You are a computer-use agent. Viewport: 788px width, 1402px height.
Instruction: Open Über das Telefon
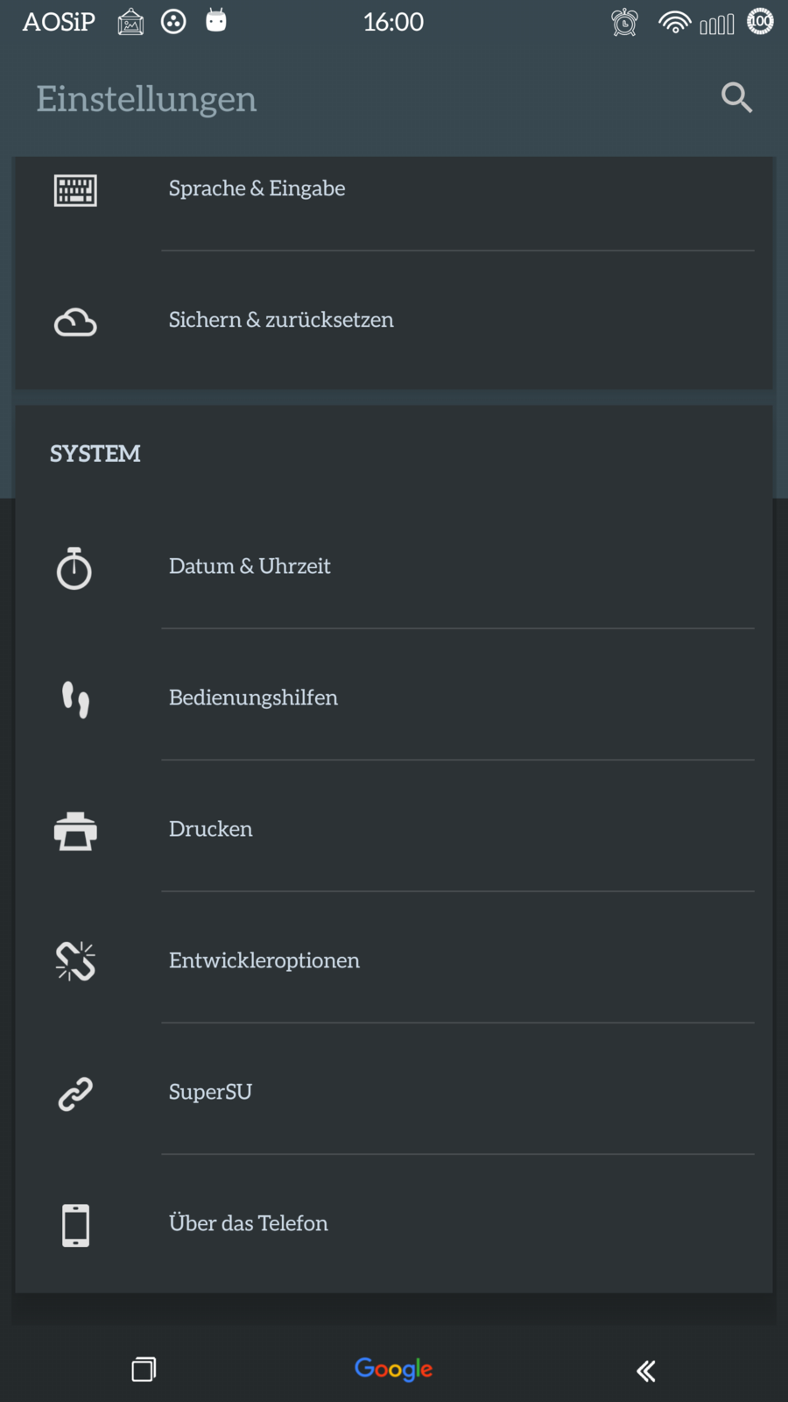pyautogui.click(x=249, y=1223)
